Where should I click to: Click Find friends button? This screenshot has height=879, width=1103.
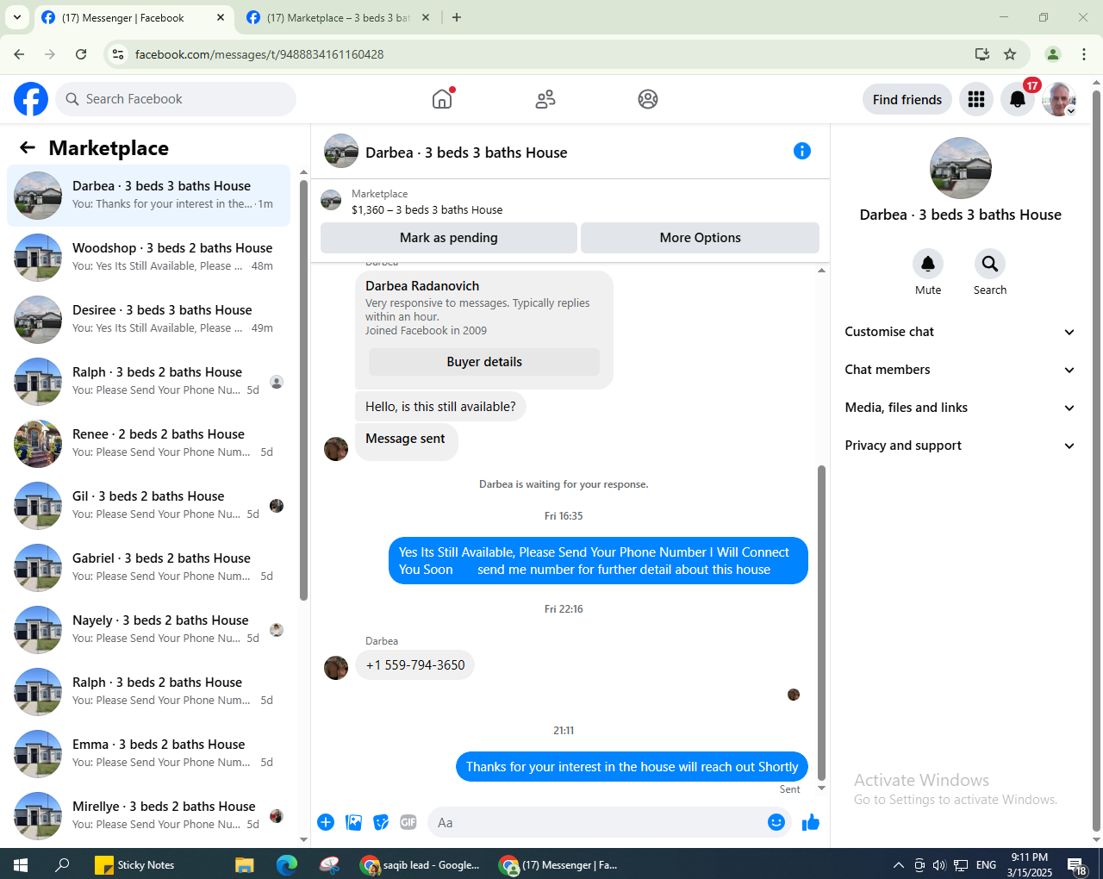[907, 99]
